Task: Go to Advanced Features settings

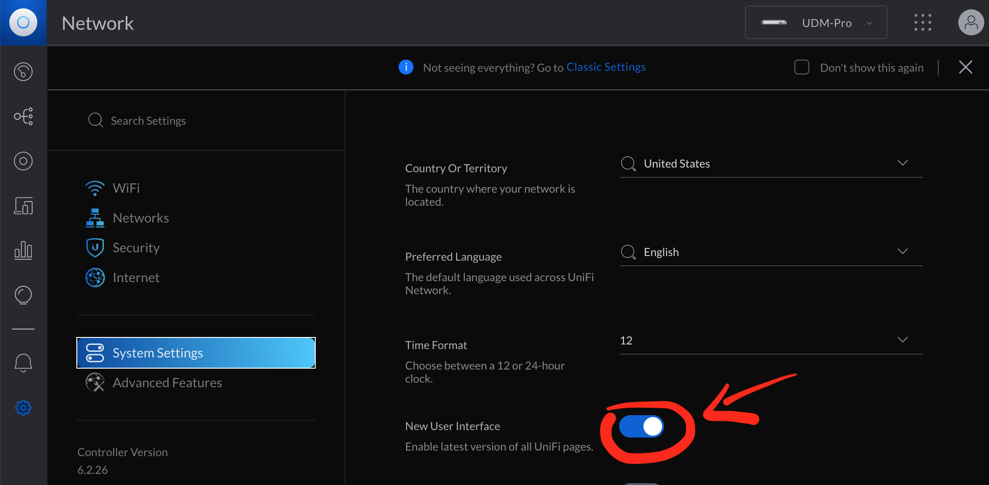Action: click(x=167, y=383)
